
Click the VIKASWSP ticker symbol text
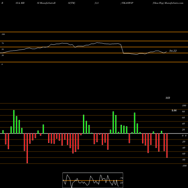[x=127, y=3]
